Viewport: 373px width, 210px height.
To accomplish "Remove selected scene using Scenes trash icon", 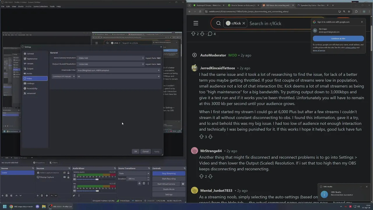I will click(x=7, y=195).
